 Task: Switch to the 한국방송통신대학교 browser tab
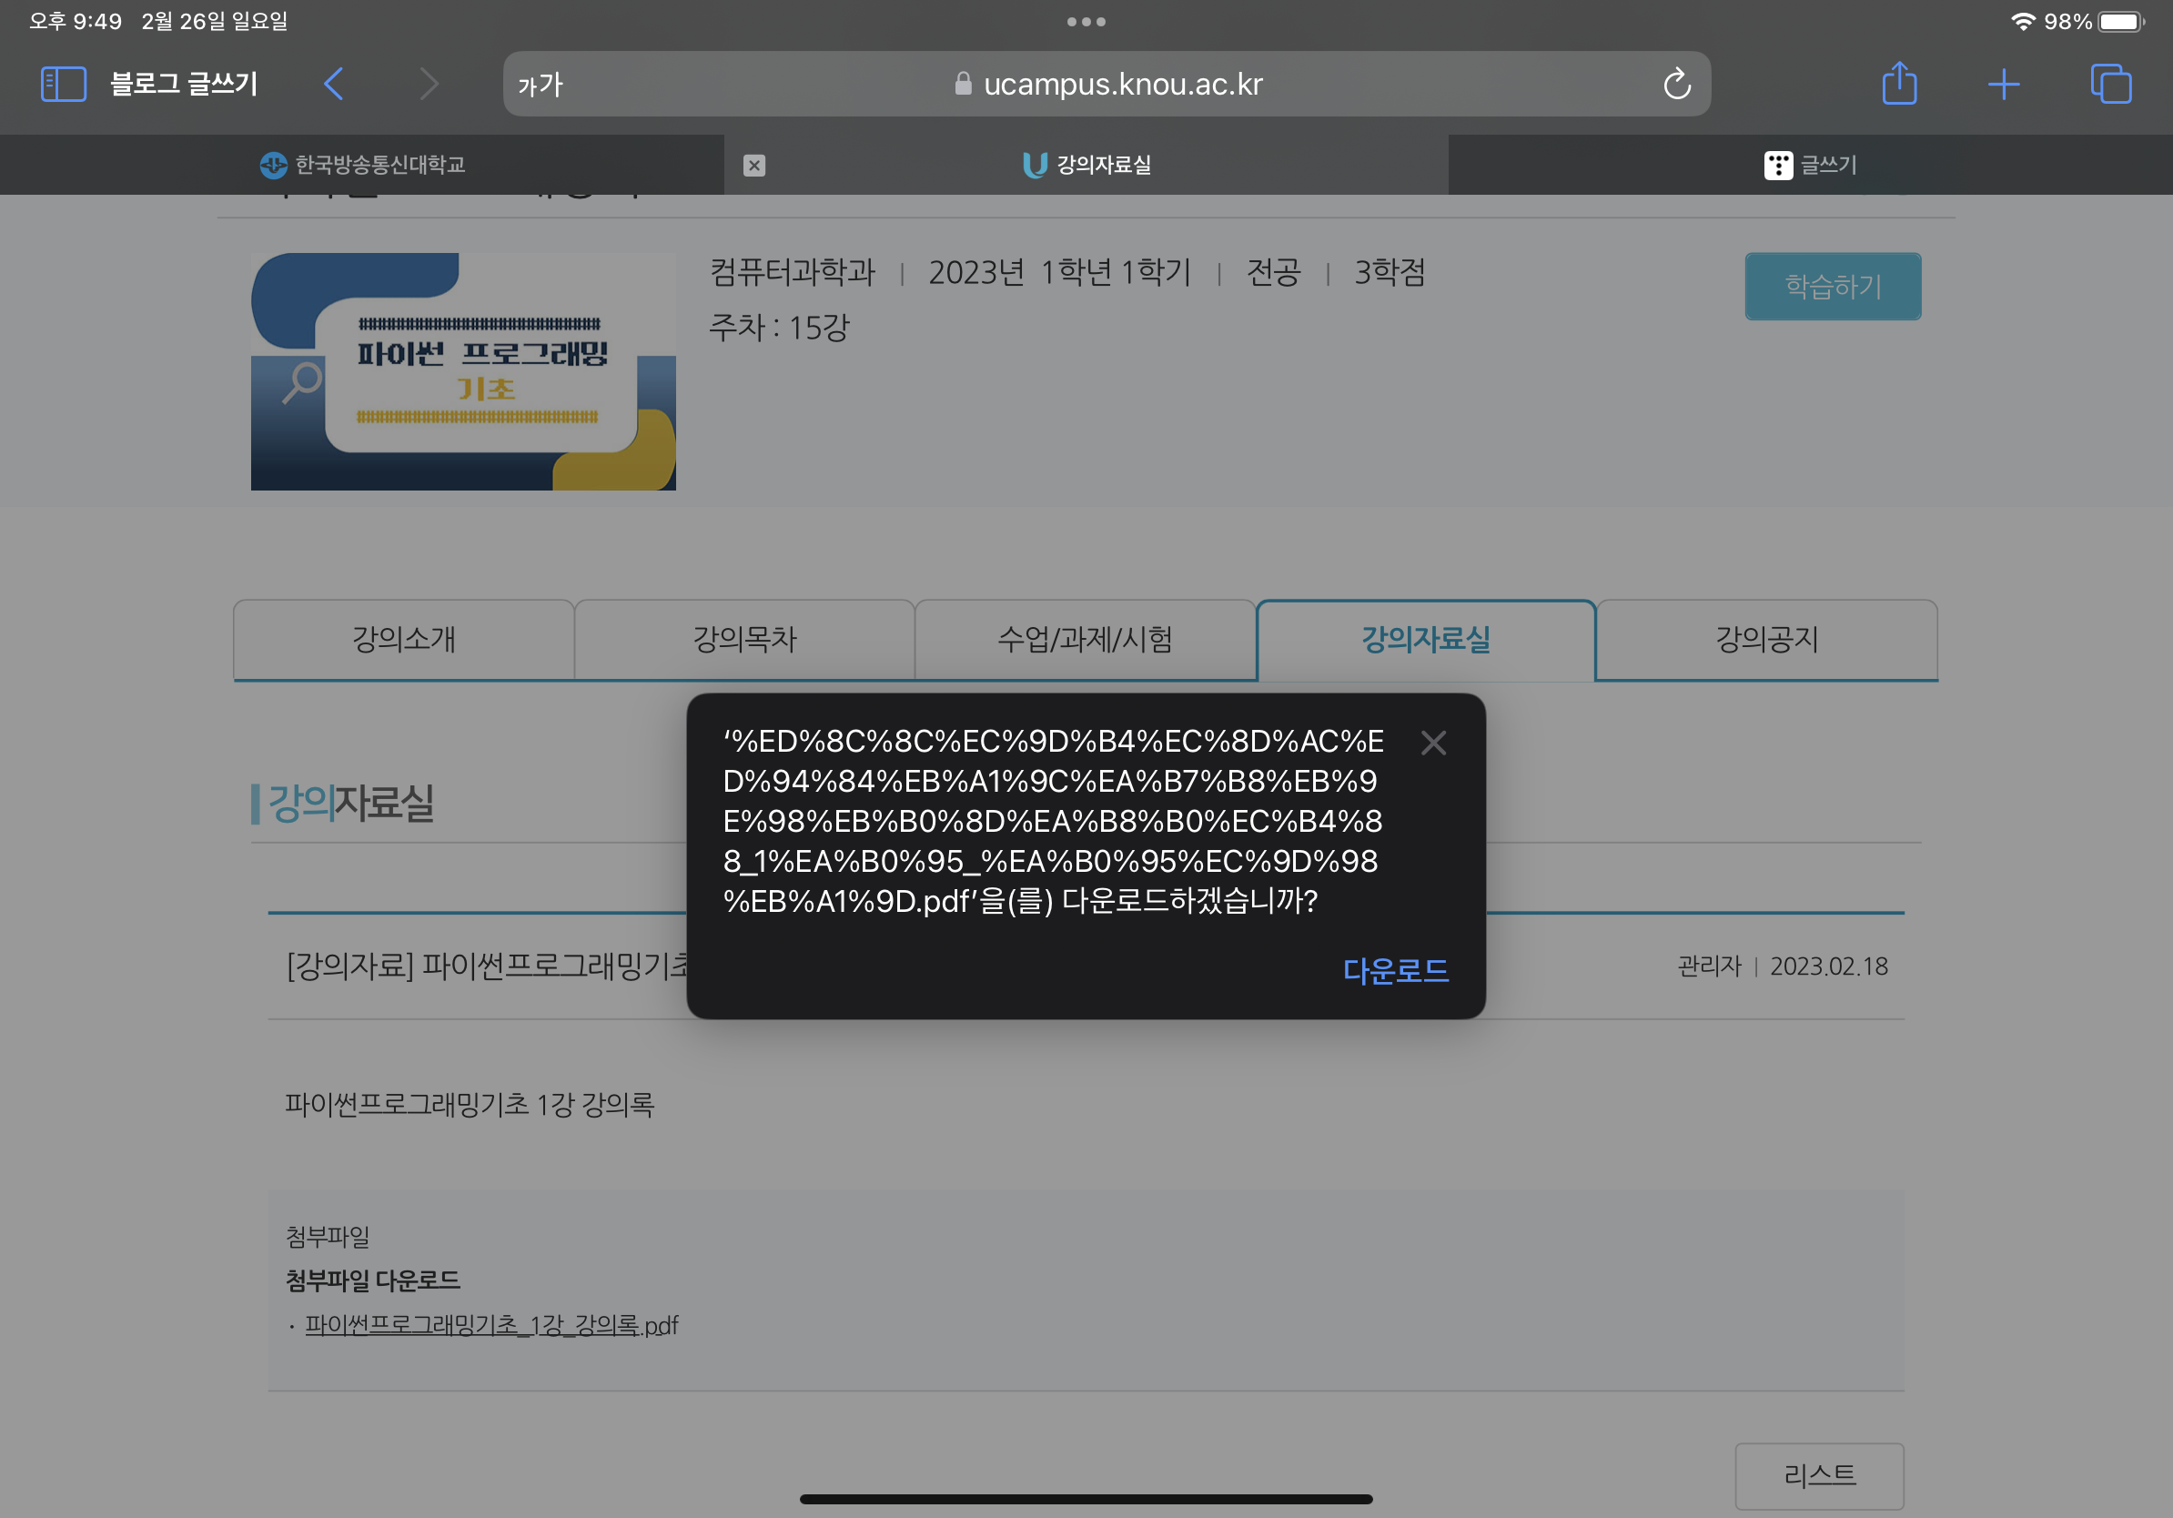pyautogui.click(x=362, y=166)
